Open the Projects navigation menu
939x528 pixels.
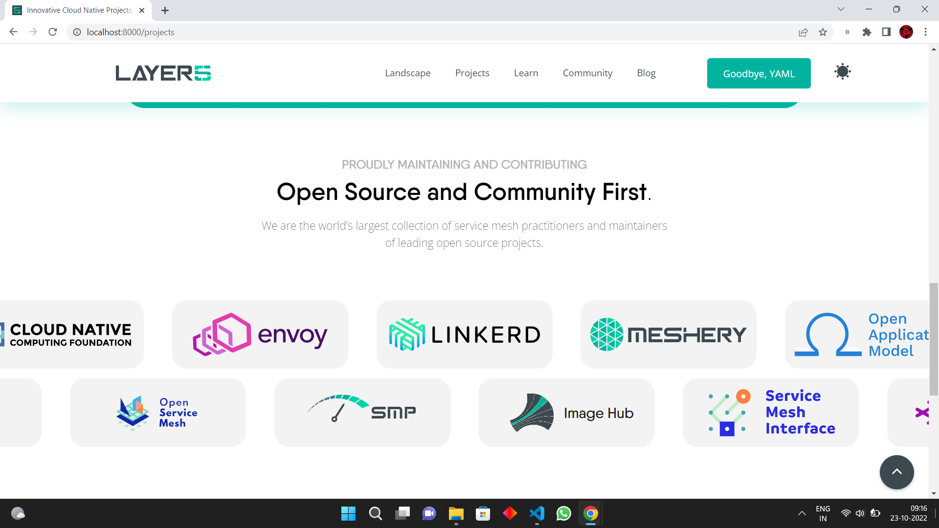[472, 73]
